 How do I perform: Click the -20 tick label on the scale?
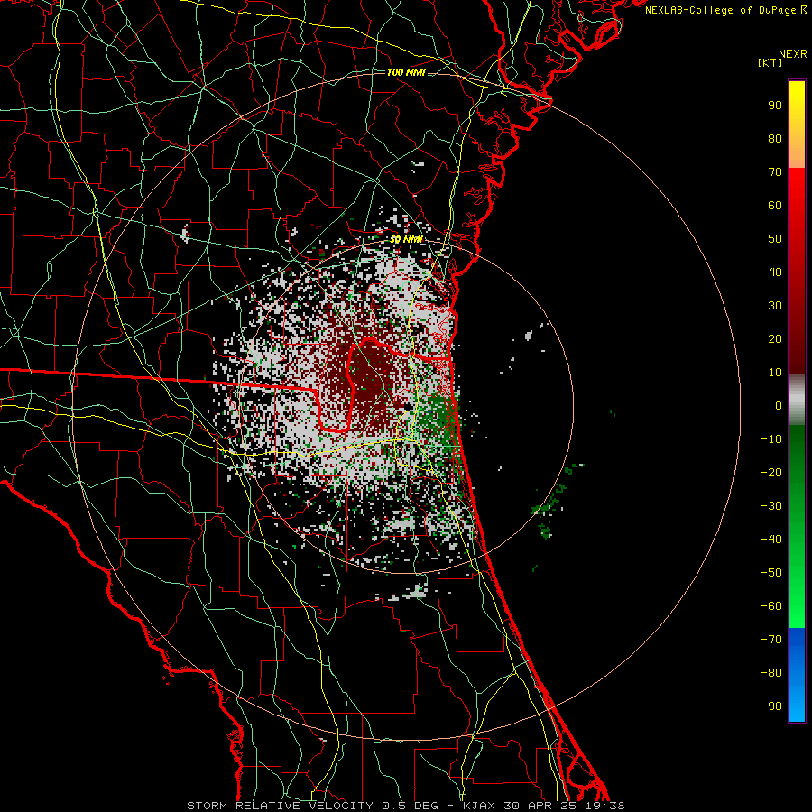point(771,473)
